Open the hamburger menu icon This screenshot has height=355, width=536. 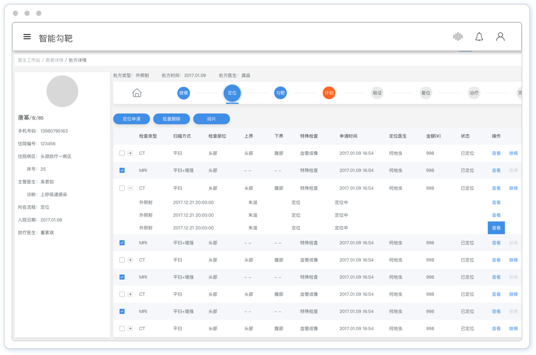click(x=27, y=37)
